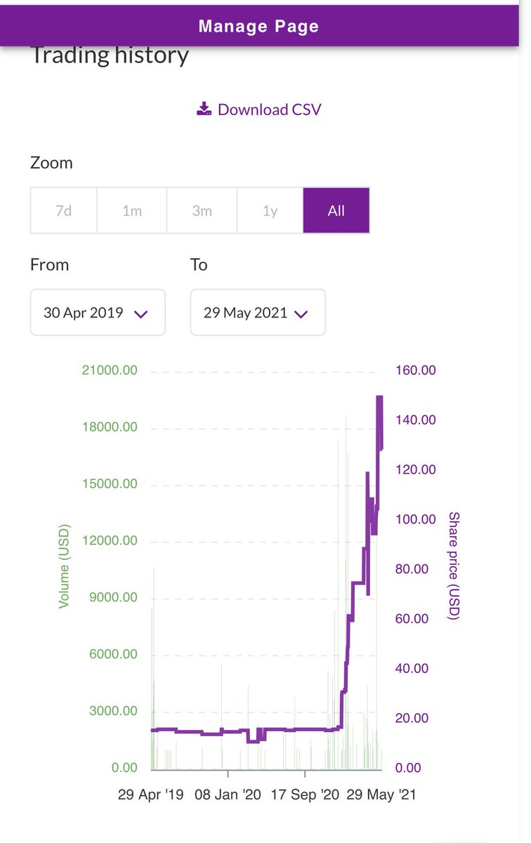The image size is (531, 843).
Task: Switch zoom to 3m
Action: coord(202,211)
